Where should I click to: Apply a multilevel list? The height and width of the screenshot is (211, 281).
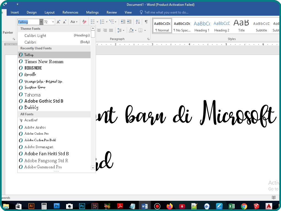click(x=112, y=22)
